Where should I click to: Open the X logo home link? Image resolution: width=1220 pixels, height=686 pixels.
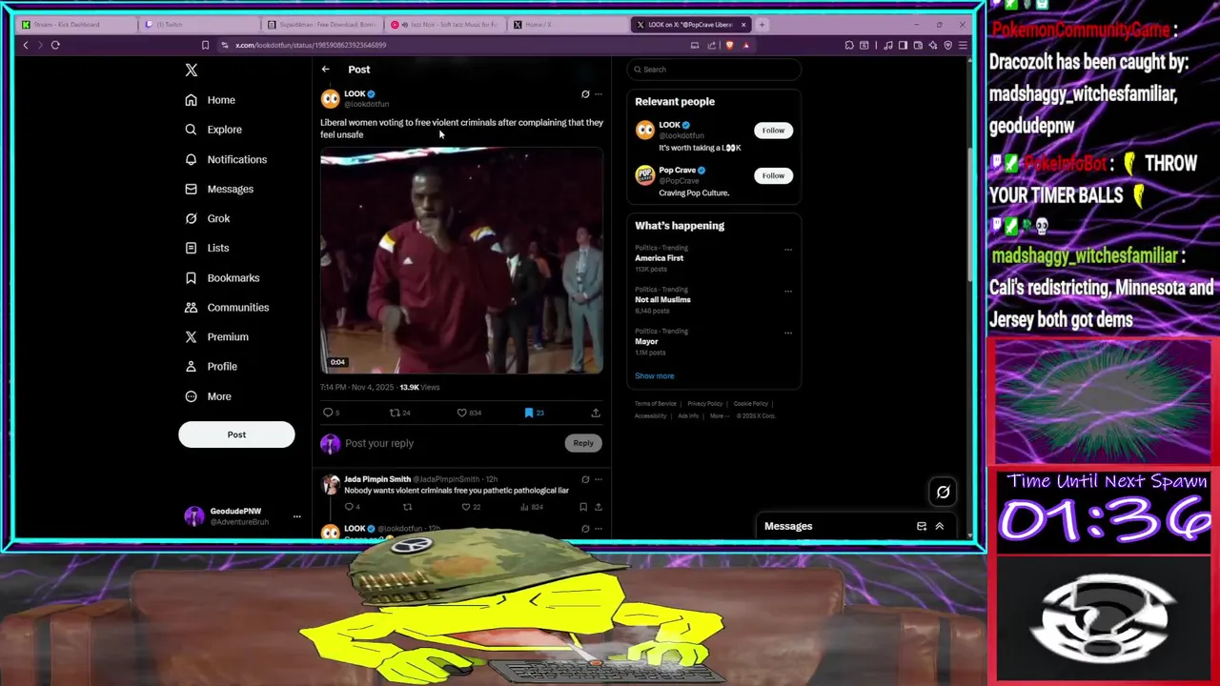(192, 70)
